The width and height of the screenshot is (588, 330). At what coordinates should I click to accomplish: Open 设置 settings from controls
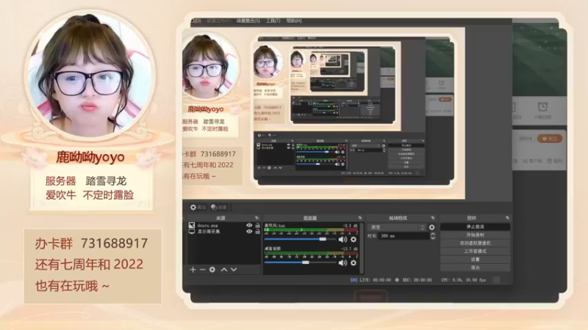pyautogui.click(x=475, y=260)
